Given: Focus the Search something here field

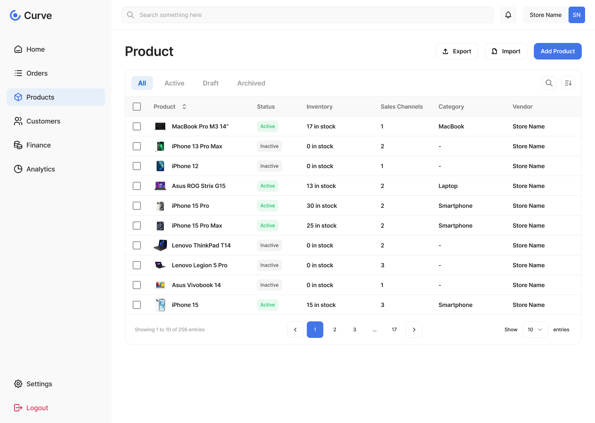Looking at the screenshot, I should [307, 15].
